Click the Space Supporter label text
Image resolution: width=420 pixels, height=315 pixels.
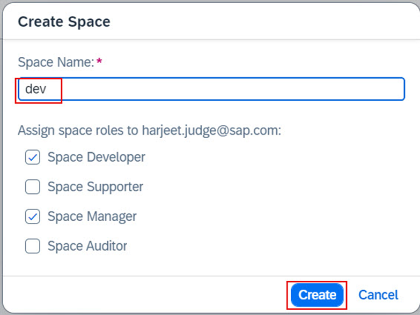pyautogui.click(x=95, y=187)
